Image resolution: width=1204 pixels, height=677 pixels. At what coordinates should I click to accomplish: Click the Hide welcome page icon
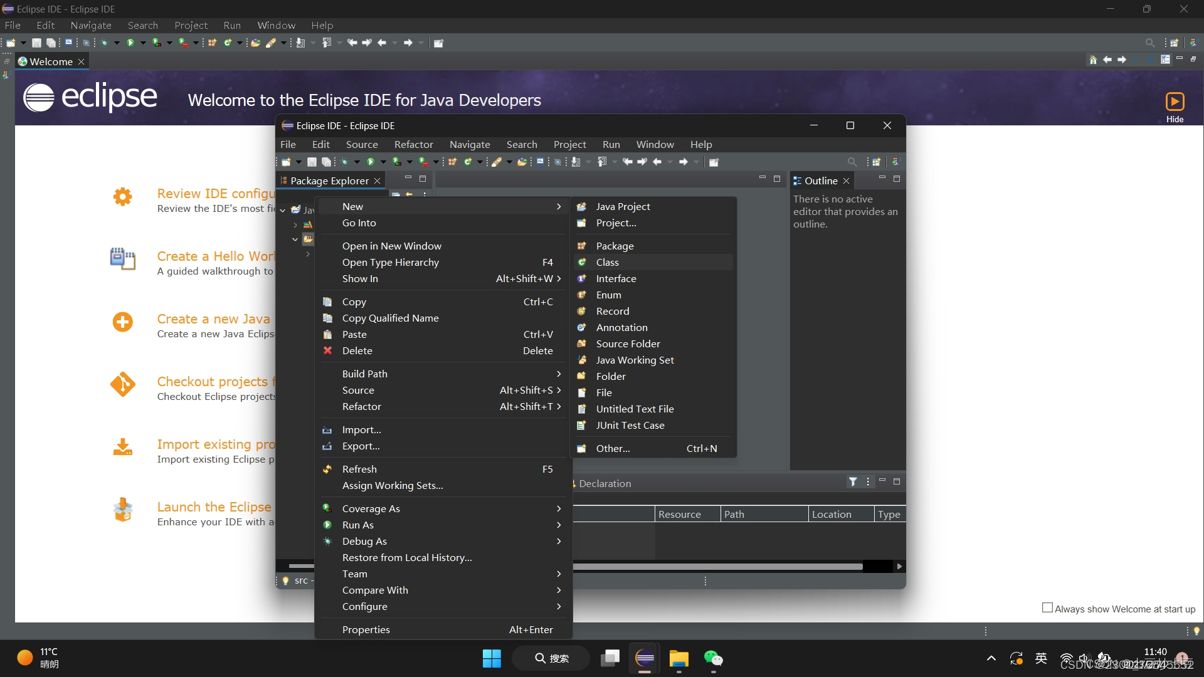coord(1175,102)
